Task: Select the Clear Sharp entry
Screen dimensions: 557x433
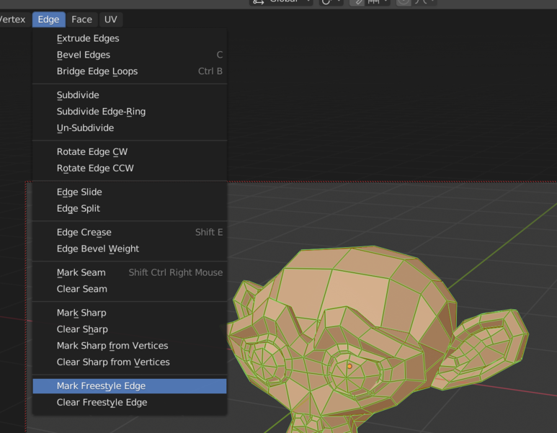Action: click(x=130, y=329)
